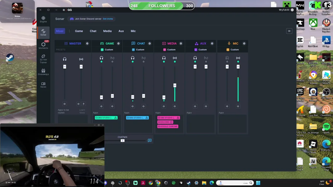Open Chat channel gear settings

(150, 43)
